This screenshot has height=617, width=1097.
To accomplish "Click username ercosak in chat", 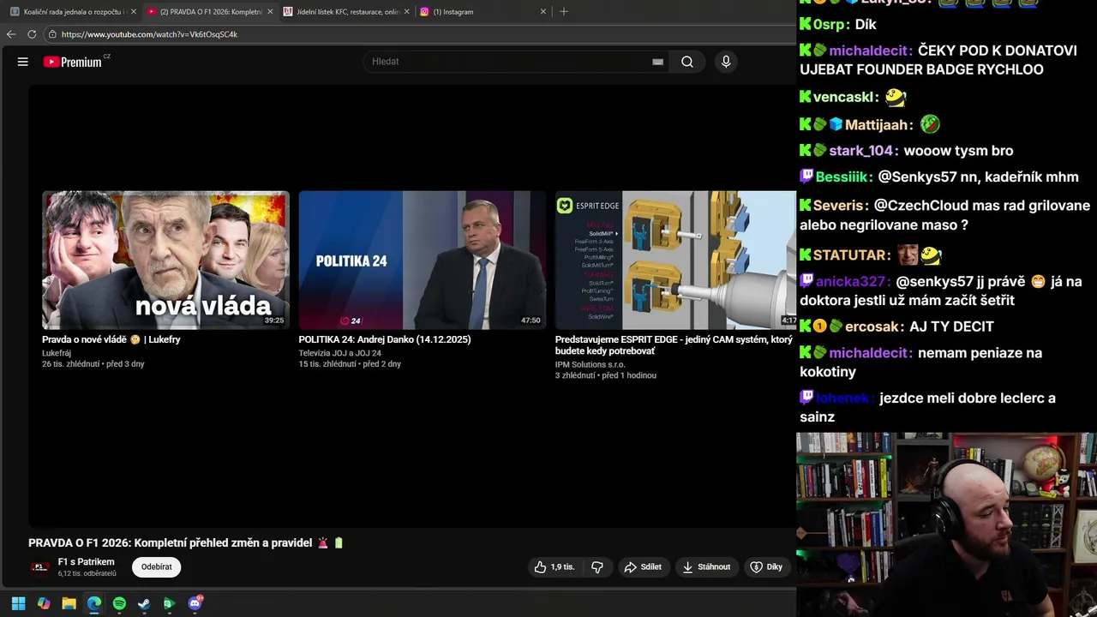I will point(873,326).
